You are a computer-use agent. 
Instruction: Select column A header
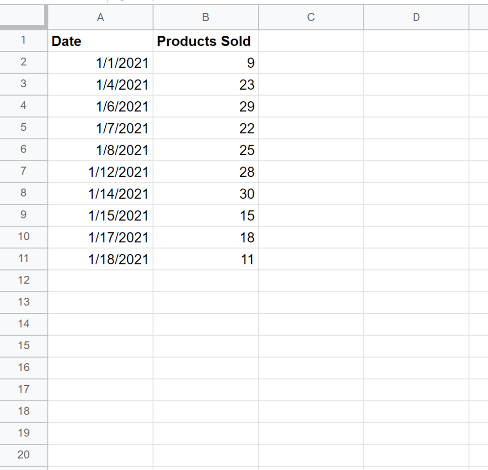click(x=100, y=17)
